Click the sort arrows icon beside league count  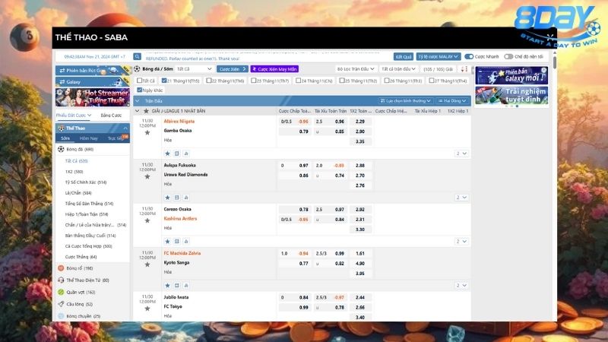pos(464,69)
